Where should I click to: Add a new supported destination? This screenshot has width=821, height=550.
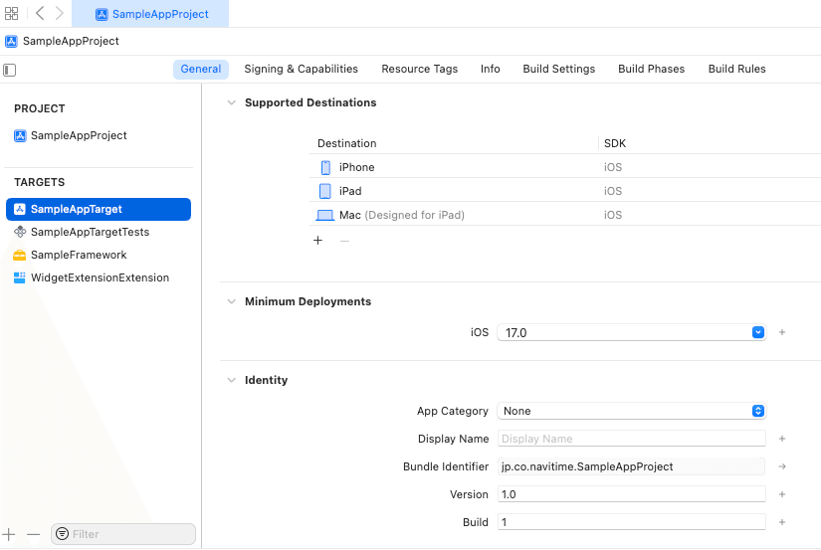point(317,241)
